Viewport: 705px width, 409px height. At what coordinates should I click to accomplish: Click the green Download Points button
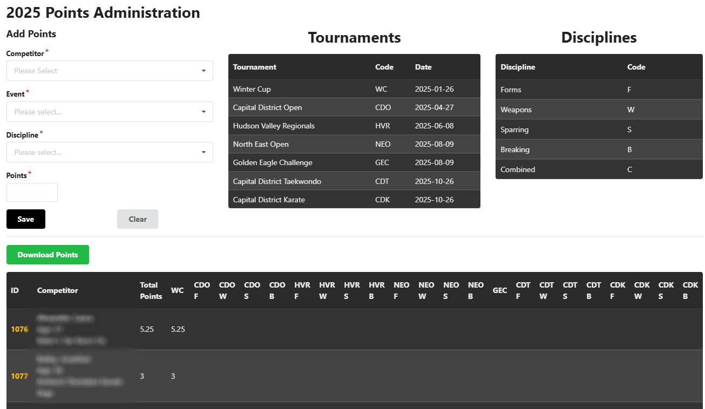[x=48, y=255]
